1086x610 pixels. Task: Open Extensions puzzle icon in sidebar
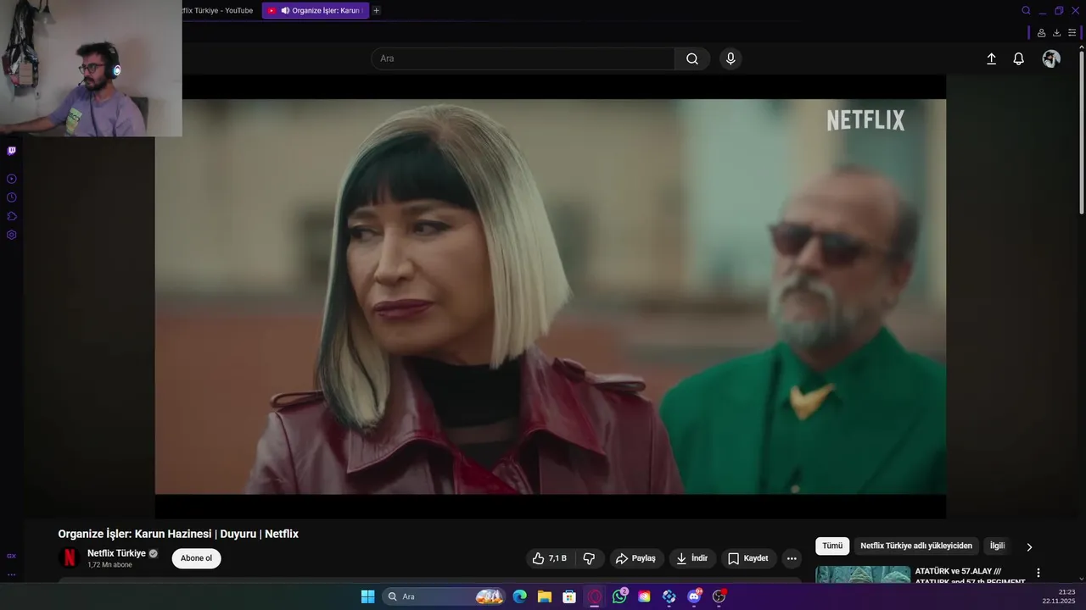click(x=11, y=216)
